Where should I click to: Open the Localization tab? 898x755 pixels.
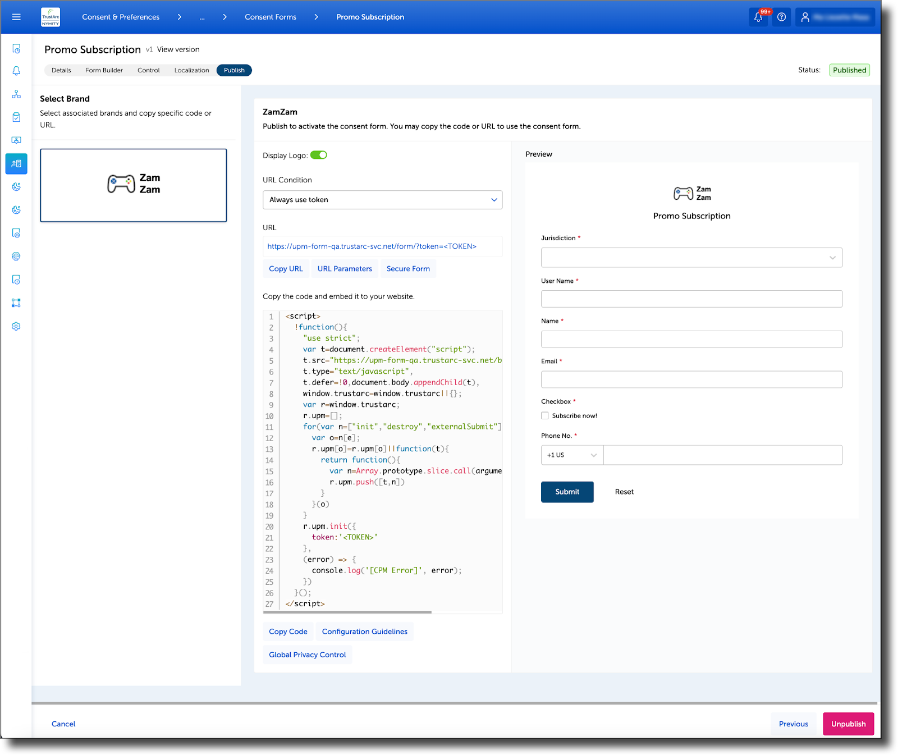tap(191, 70)
